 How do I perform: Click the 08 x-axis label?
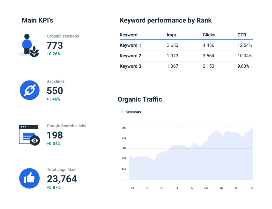coord(237,188)
